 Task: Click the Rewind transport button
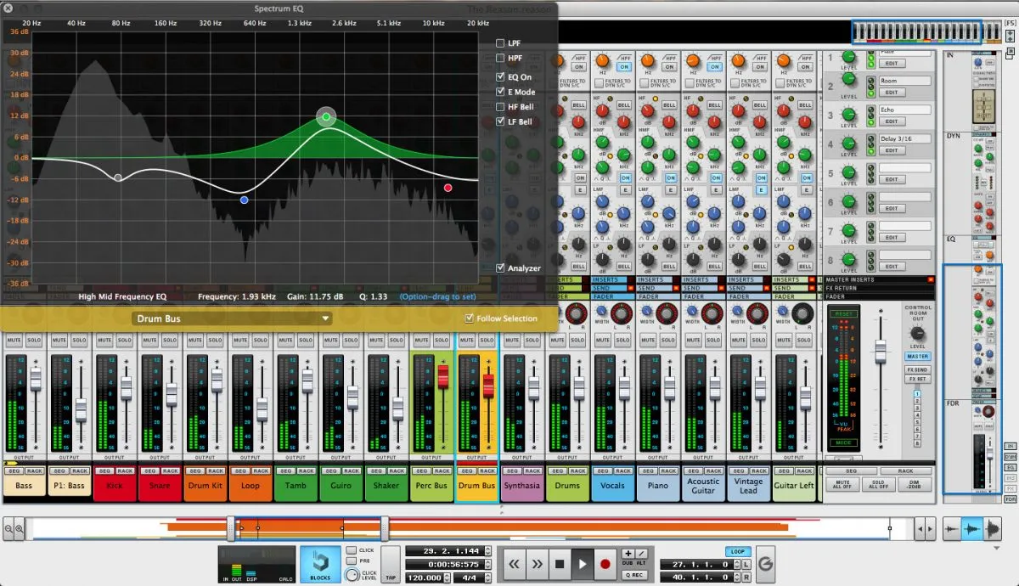pos(515,563)
